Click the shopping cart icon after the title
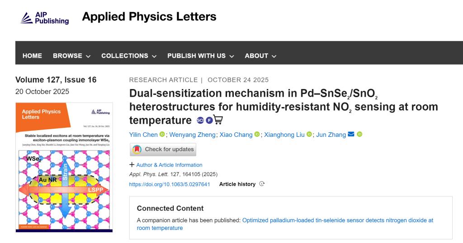463x243 pixels. (x=218, y=120)
